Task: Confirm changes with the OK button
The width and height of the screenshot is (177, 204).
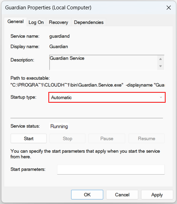Action: (x=87, y=195)
